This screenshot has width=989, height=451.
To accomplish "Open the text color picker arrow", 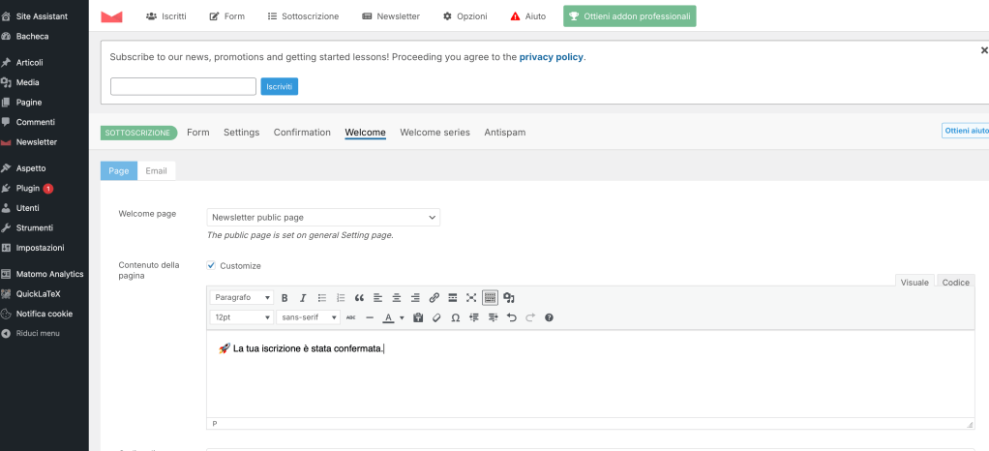I will point(401,317).
